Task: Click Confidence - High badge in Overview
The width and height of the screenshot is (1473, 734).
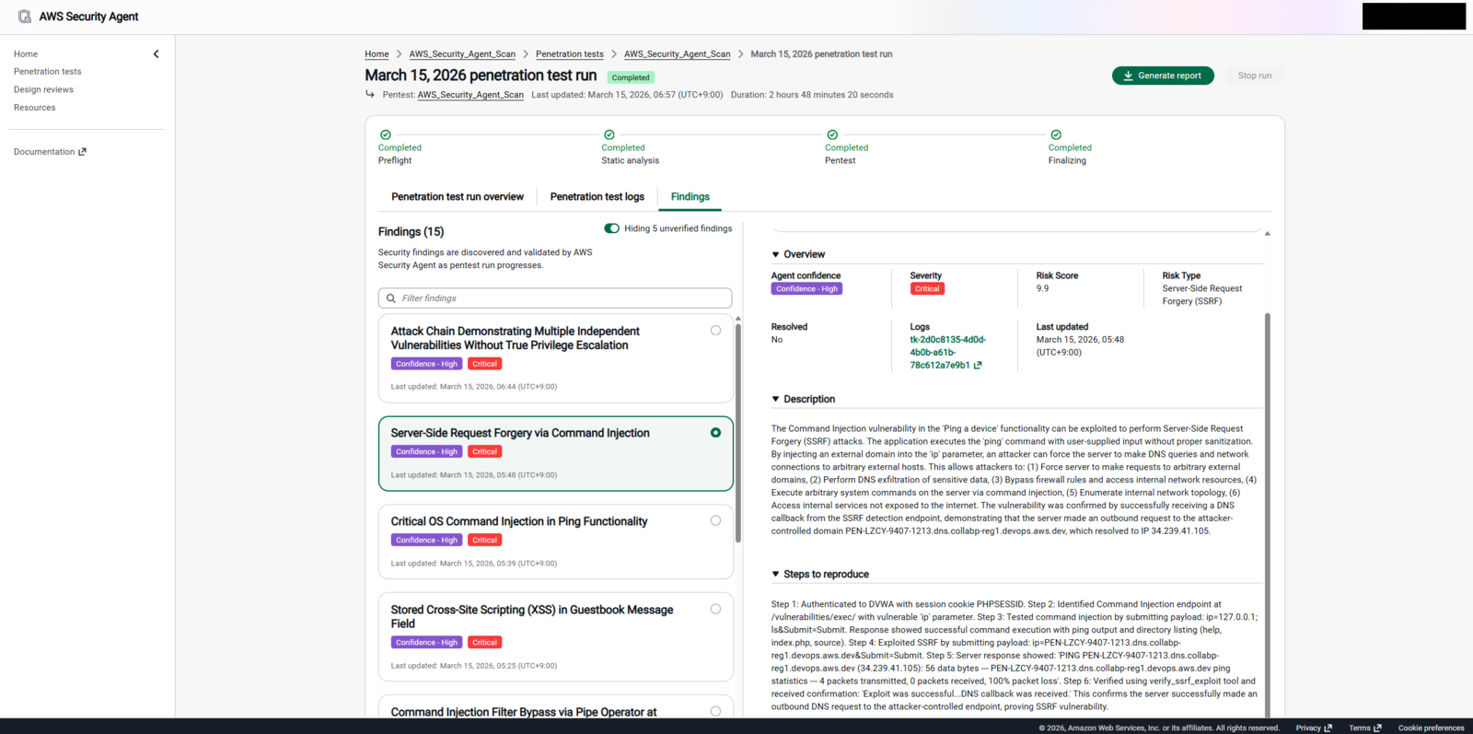Action: (806, 288)
